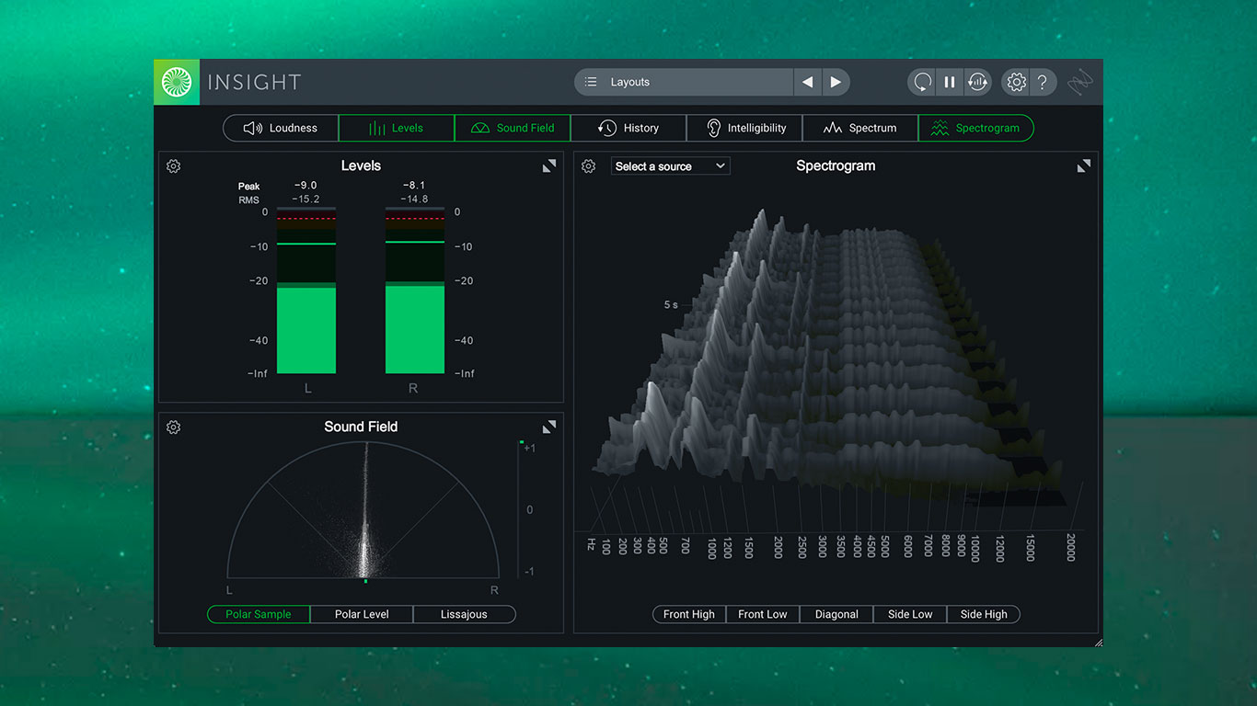Set spectrogram view to Diagonal
This screenshot has width=1257, height=706.
pos(836,614)
